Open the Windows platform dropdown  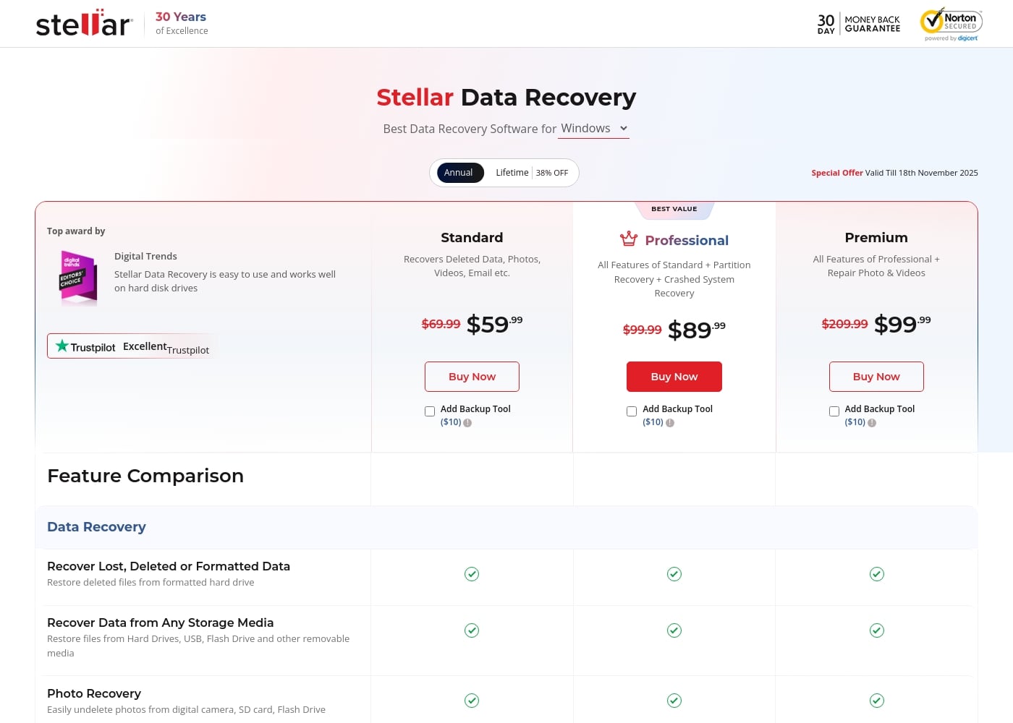[594, 129]
